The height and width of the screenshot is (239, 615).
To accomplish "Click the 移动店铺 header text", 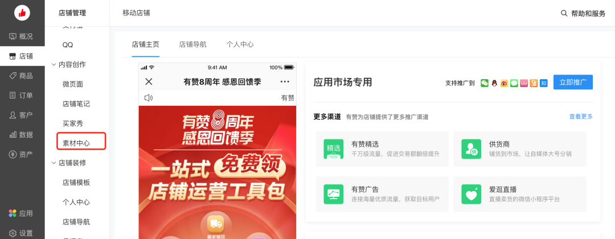I will 136,13.
